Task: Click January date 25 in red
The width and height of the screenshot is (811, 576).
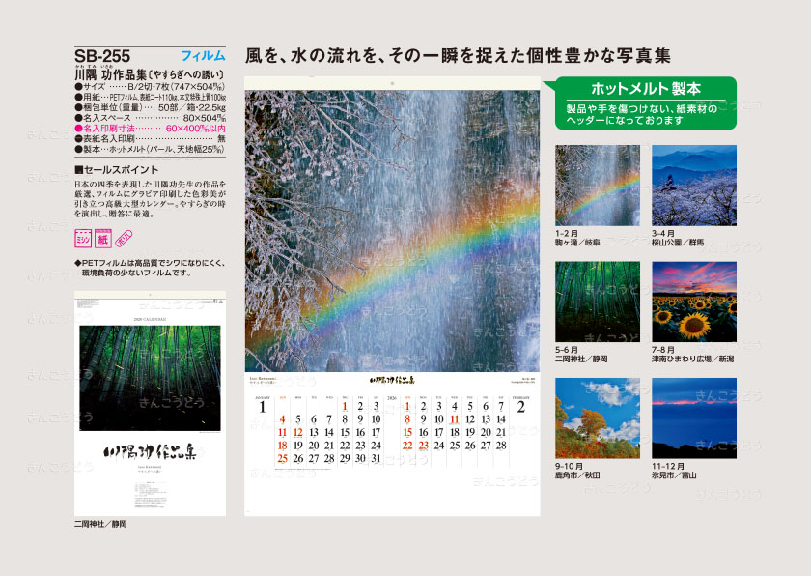Action: pyautogui.click(x=282, y=458)
